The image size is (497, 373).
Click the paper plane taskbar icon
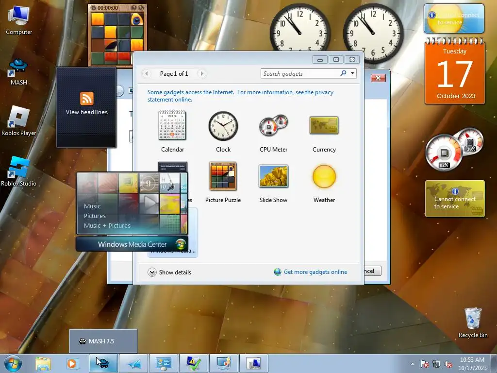(x=133, y=363)
